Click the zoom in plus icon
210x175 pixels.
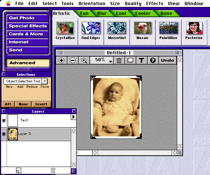pyautogui.click(x=62, y=61)
